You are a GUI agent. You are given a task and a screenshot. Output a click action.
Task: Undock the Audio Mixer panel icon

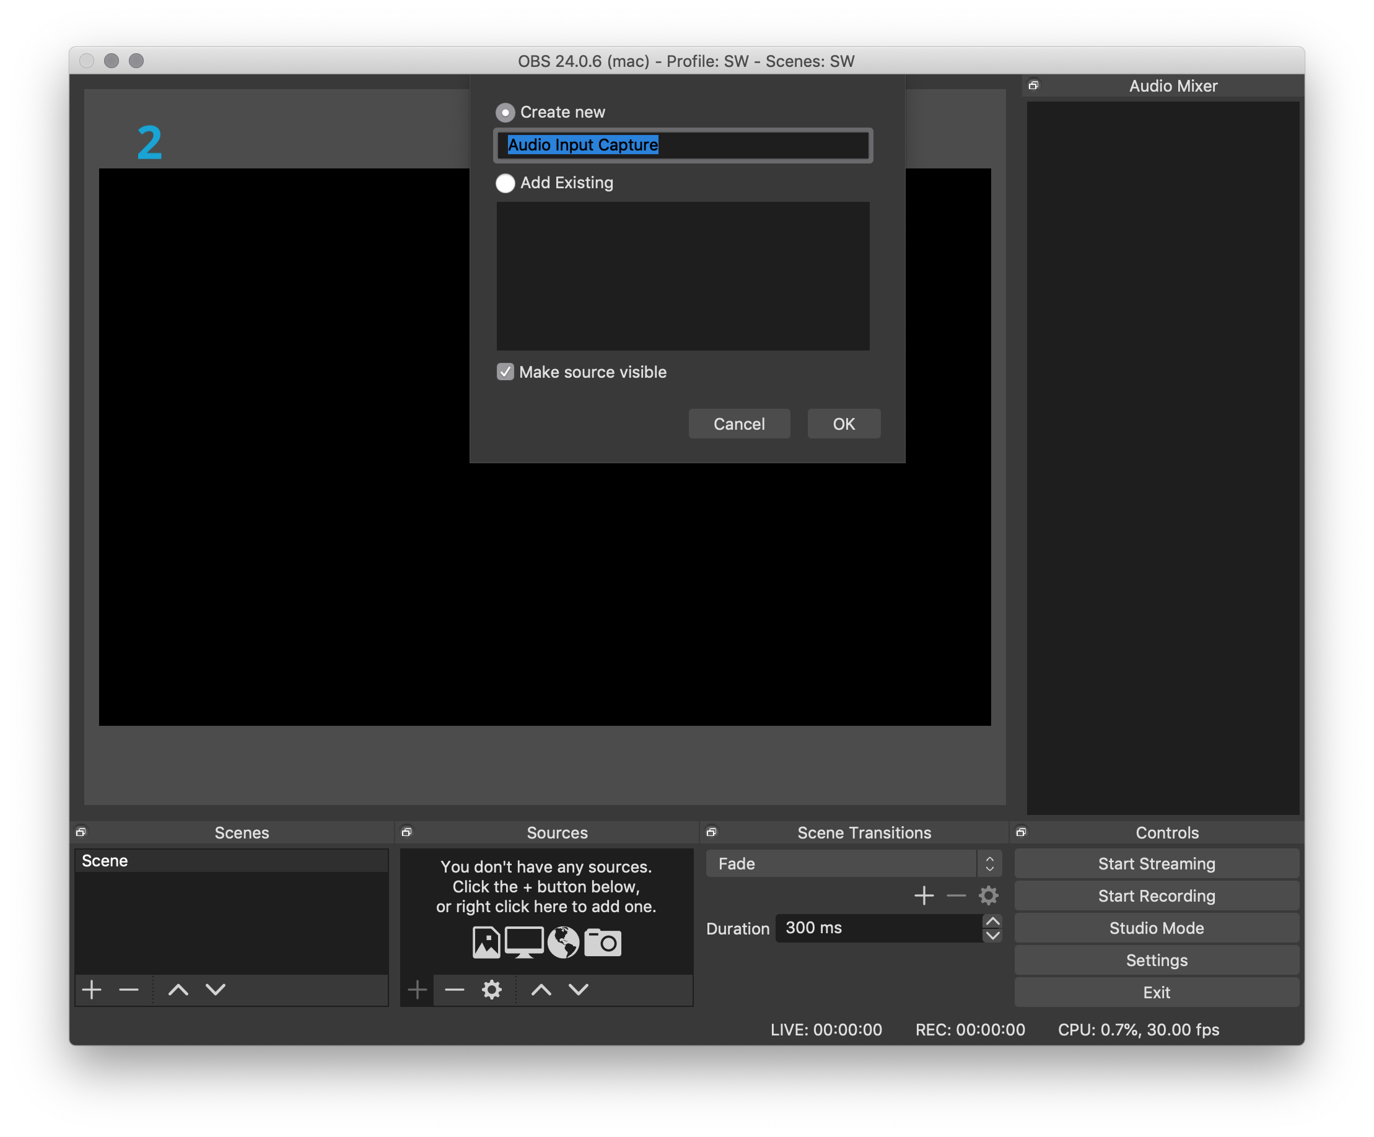(x=1034, y=85)
